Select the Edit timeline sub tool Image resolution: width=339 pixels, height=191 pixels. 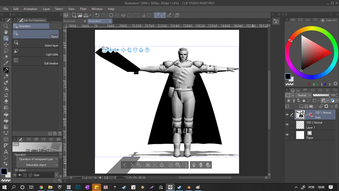tap(36, 61)
